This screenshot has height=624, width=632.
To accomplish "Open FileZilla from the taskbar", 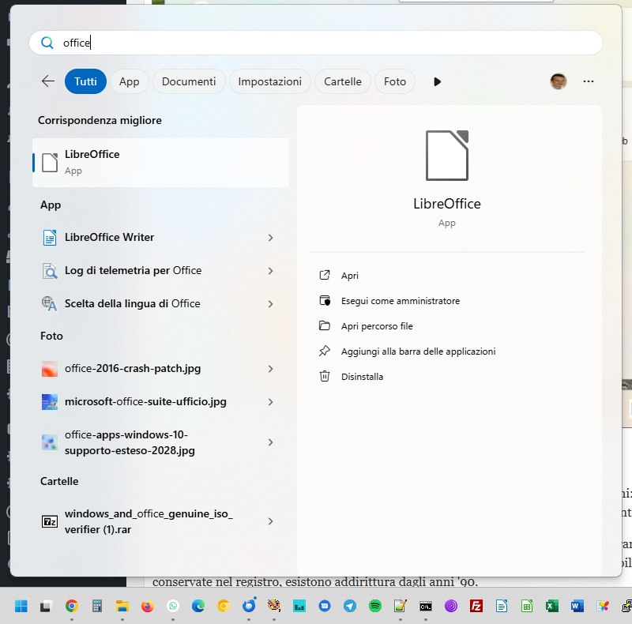I will (476, 607).
